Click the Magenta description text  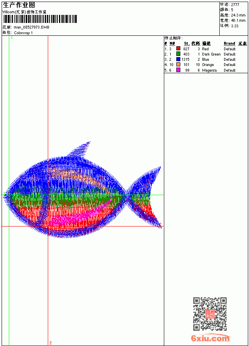(209, 70)
